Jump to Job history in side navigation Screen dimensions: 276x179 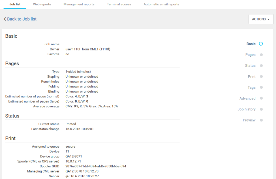coord(246,109)
